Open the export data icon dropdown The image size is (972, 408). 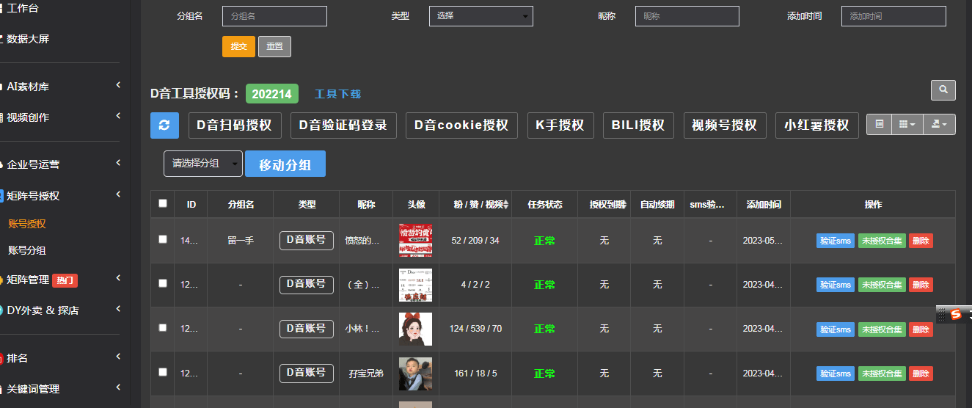pos(939,125)
